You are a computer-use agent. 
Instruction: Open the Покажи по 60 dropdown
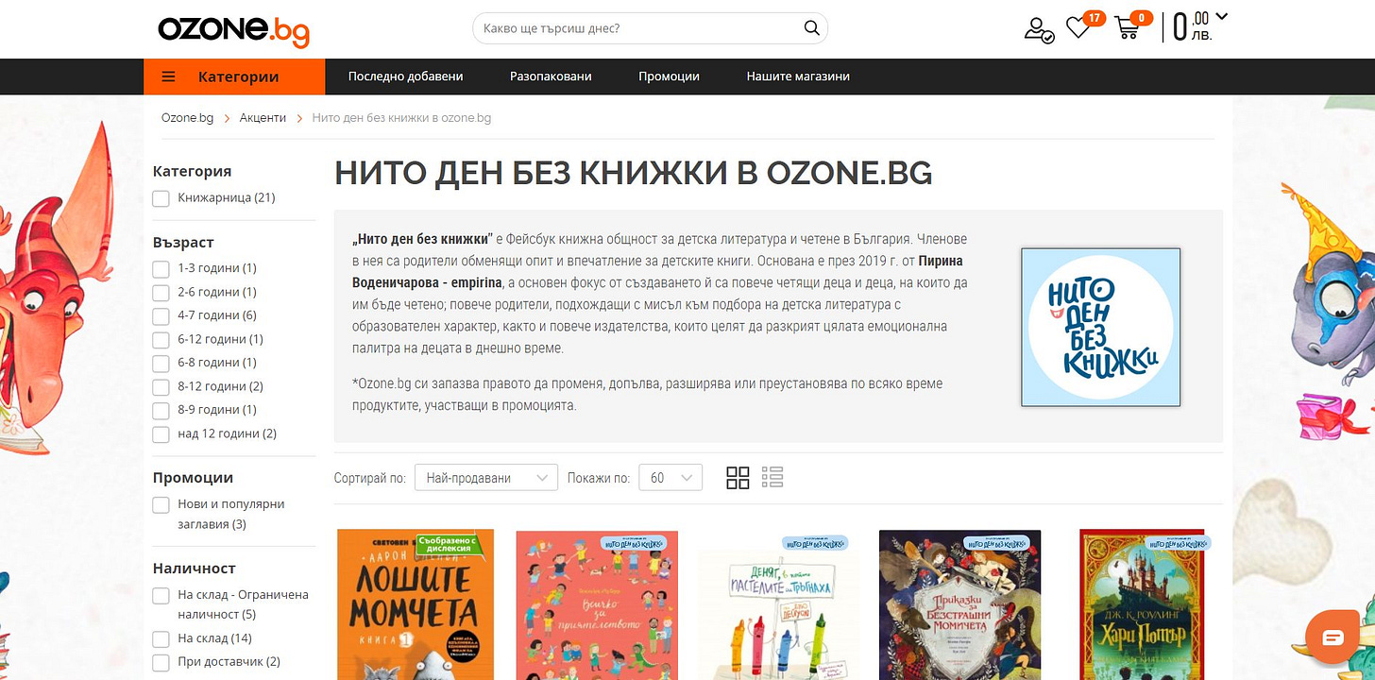pos(671,478)
